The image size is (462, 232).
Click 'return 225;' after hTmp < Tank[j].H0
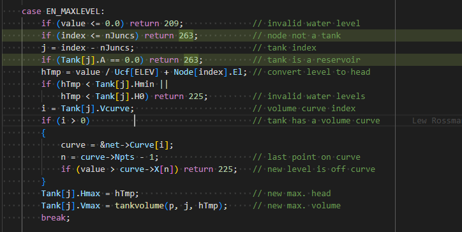click(x=181, y=97)
